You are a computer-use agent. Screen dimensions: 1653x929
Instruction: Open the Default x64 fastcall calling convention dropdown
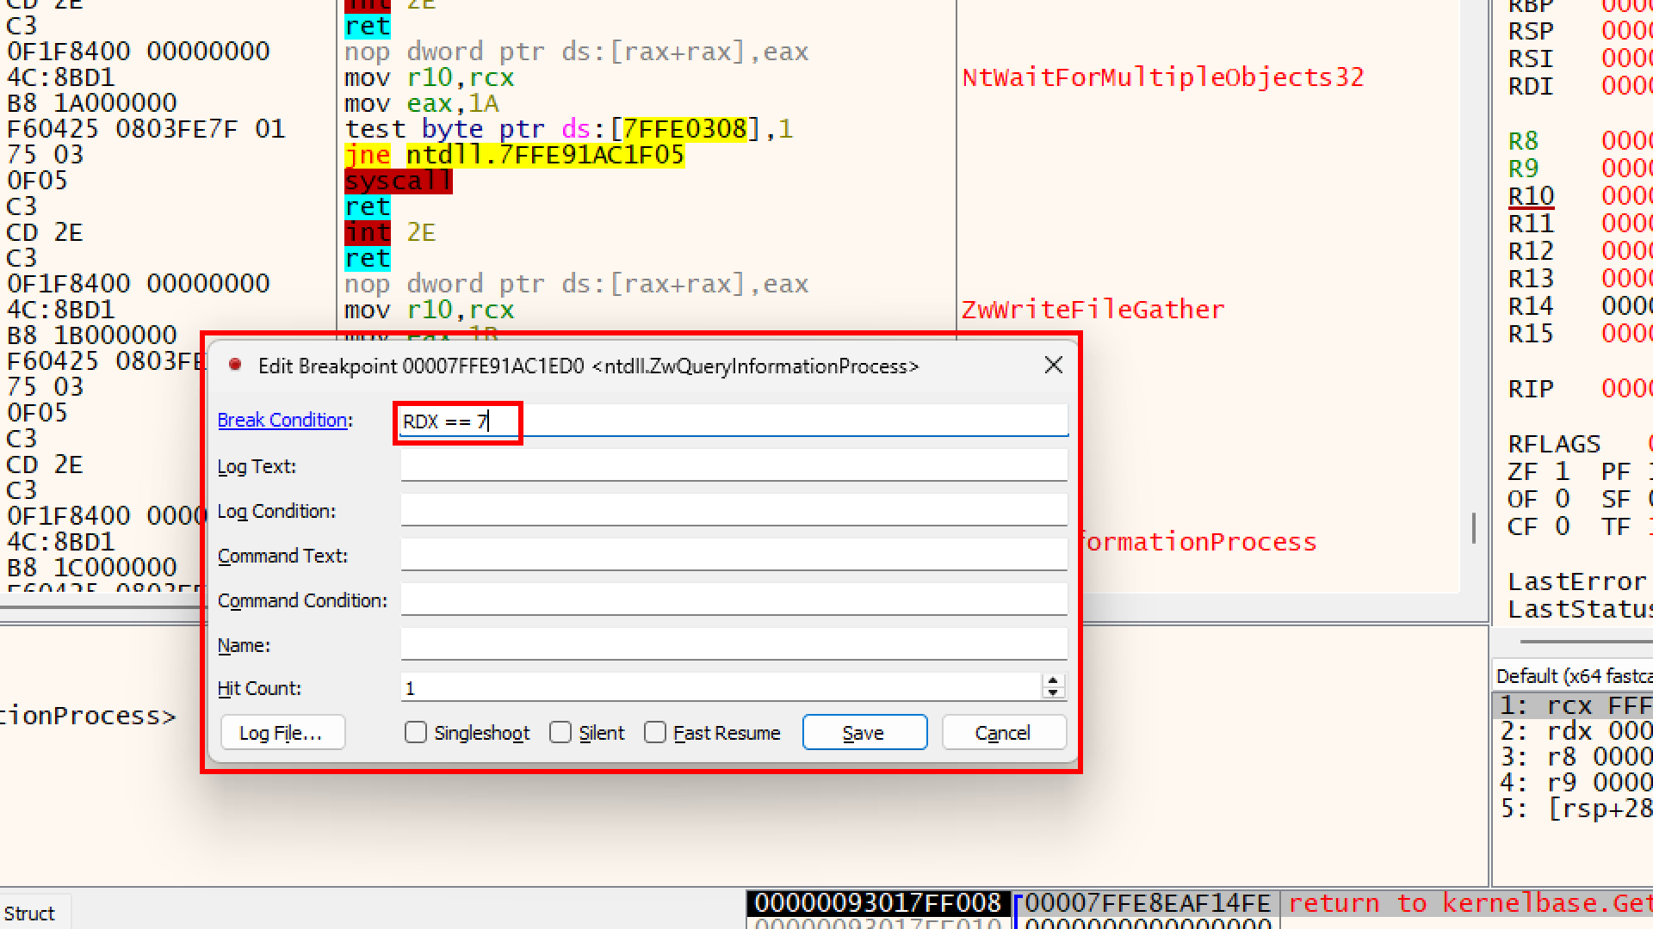pos(1572,676)
